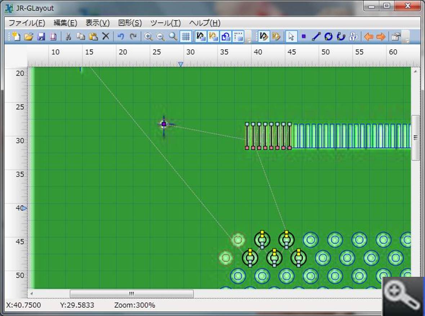The height and width of the screenshot is (316, 425).
Task: Click the zoom in magnifier icon
Action: tap(148, 36)
